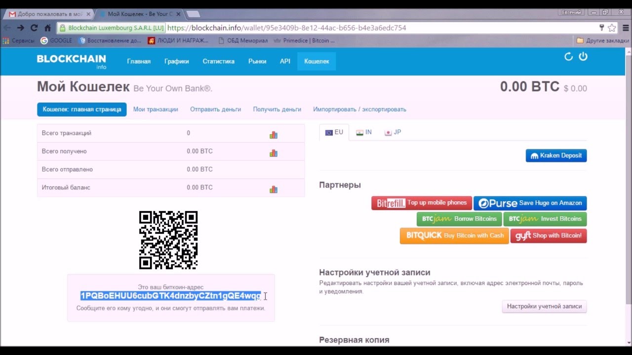Open Графики in the navigation bar
The height and width of the screenshot is (355, 632).
pyautogui.click(x=177, y=61)
